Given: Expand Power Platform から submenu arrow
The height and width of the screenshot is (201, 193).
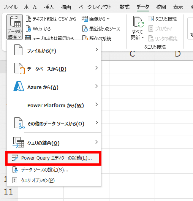Looking at the screenshot, I should (x=96, y=104).
